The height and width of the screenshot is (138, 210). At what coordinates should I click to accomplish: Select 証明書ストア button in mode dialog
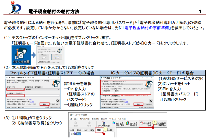click(x=44, y=57)
